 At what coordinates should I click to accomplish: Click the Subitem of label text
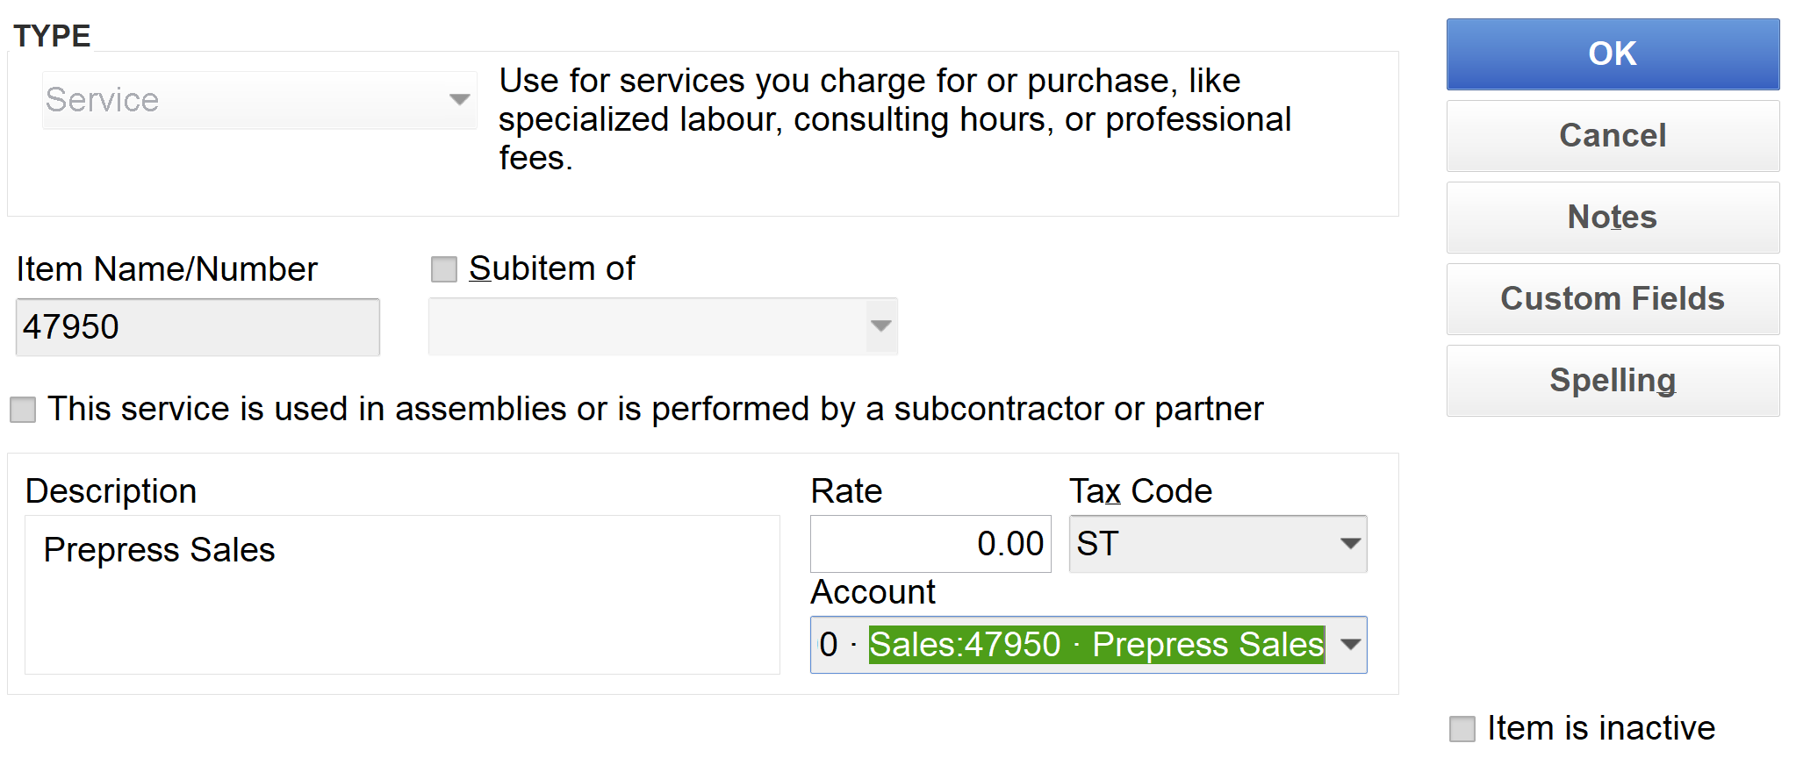pyautogui.click(x=551, y=268)
